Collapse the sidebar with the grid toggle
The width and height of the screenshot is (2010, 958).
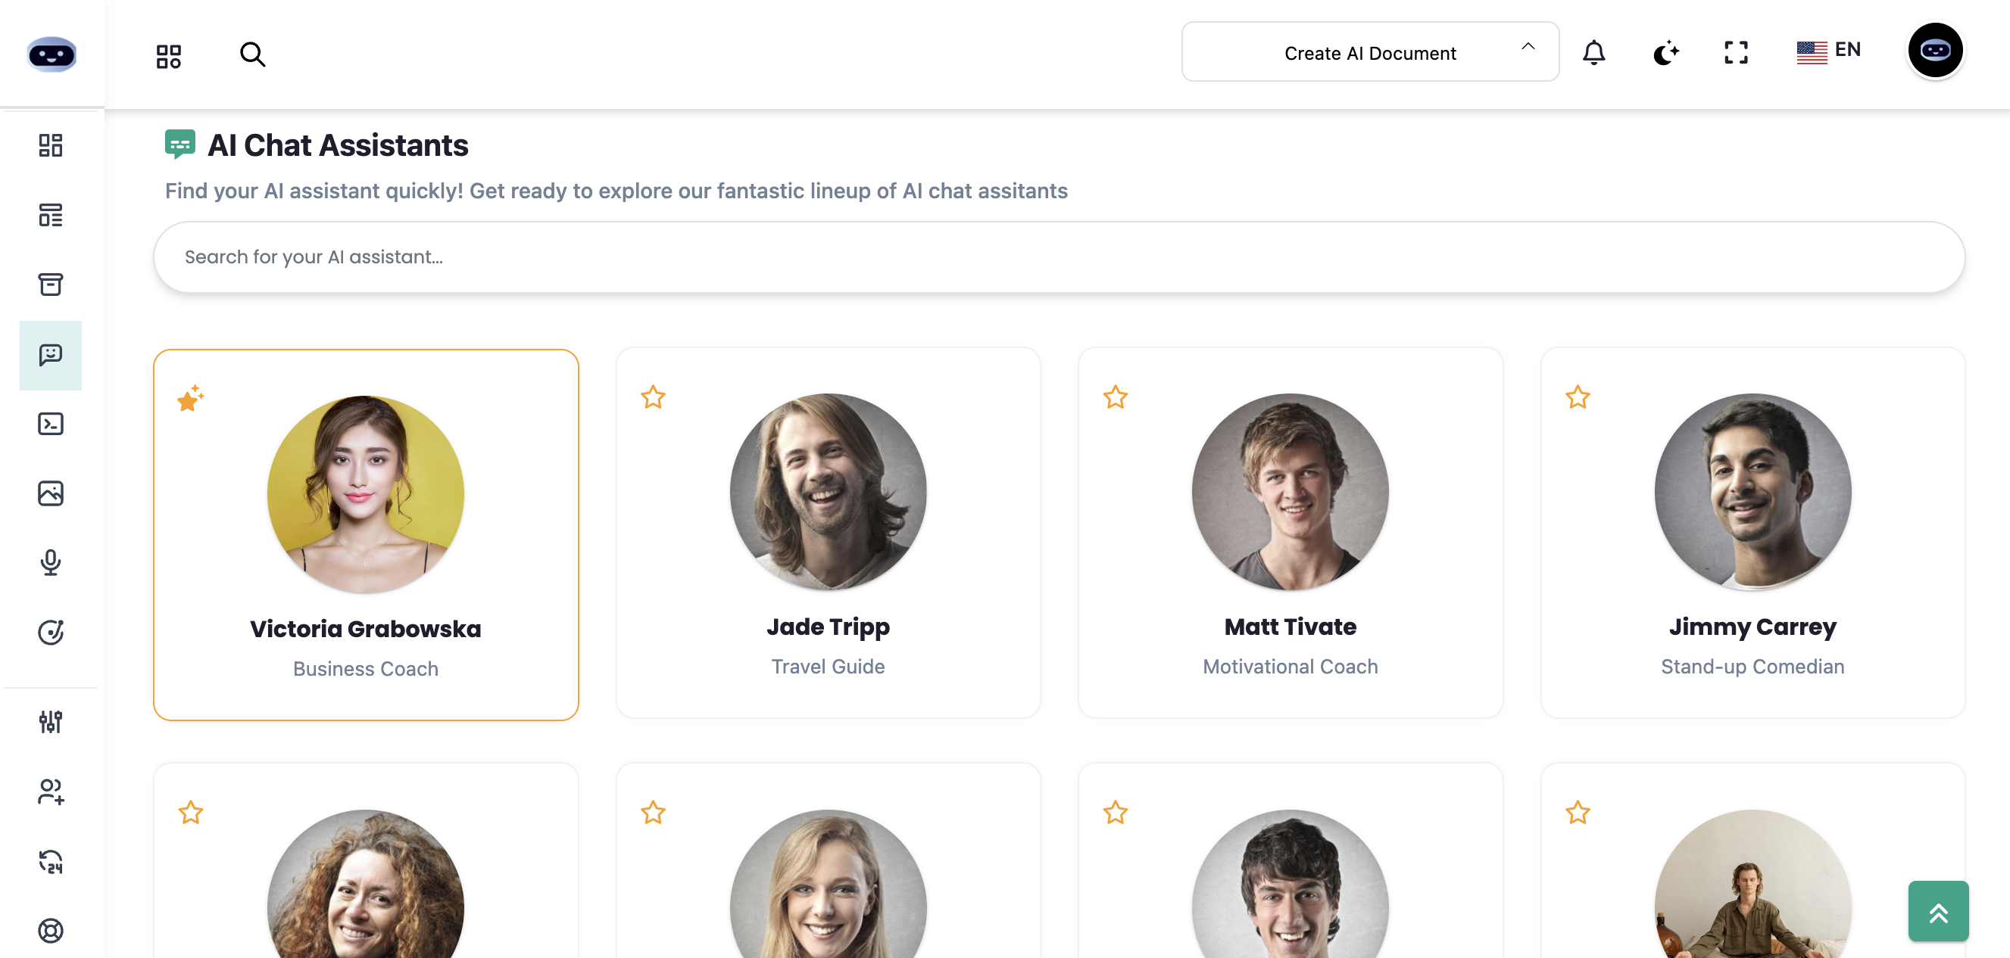pos(168,54)
